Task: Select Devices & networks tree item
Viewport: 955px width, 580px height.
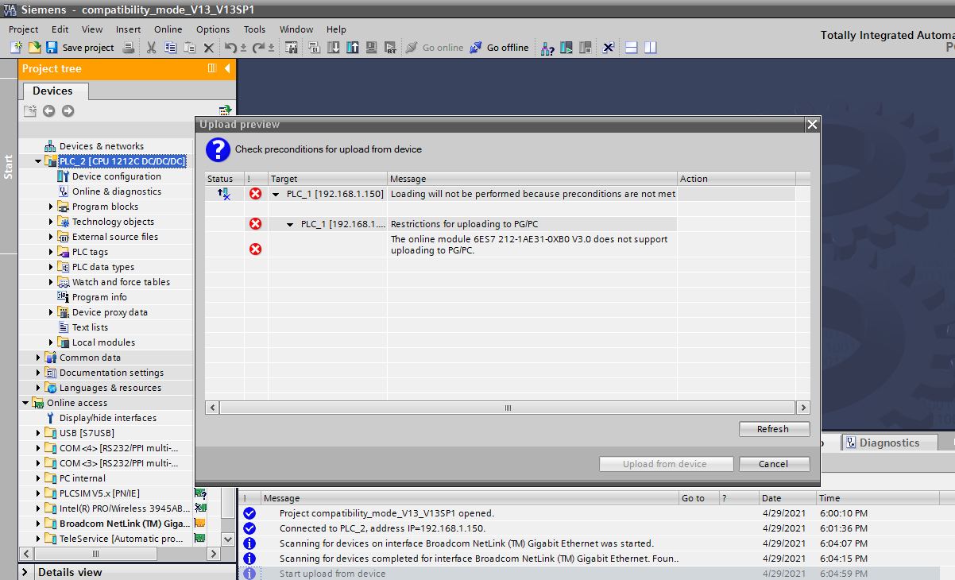Action: point(102,146)
